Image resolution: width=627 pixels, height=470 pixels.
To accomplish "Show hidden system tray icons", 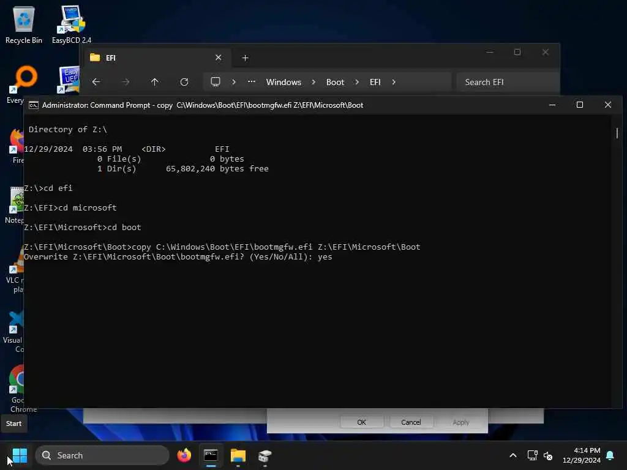I will click(x=513, y=455).
